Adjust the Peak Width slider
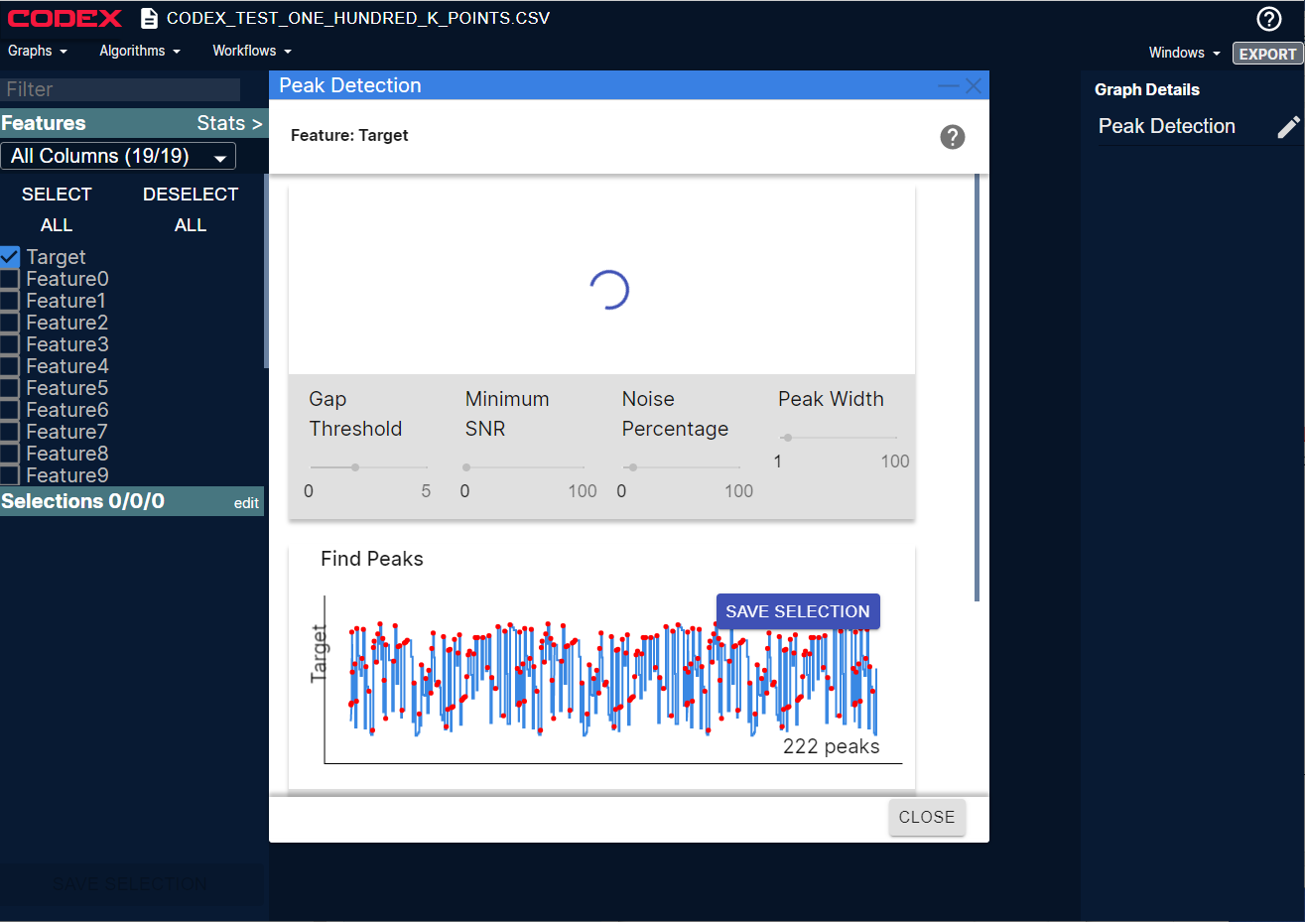The height and width of the screenshot is (922, 1305). pos(839,437)
